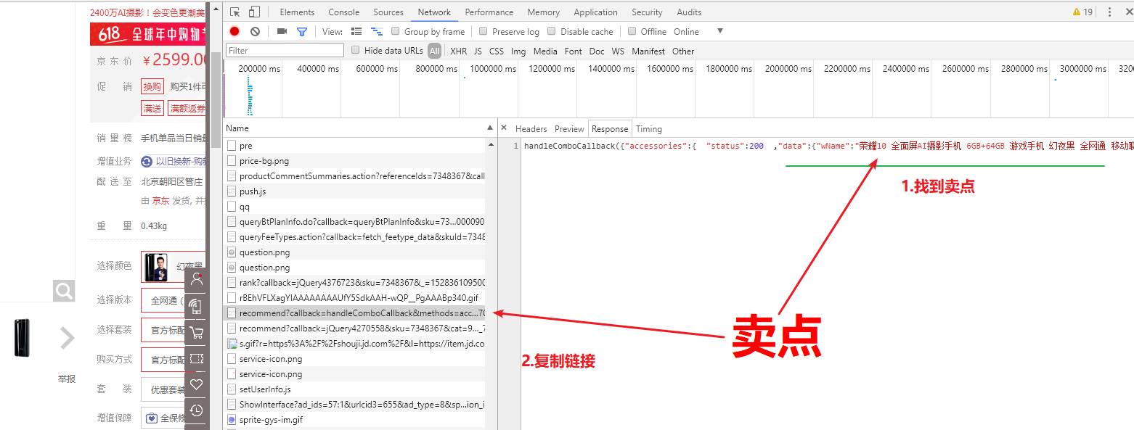Click the phone signal sidebar icon

pos(196,306)
